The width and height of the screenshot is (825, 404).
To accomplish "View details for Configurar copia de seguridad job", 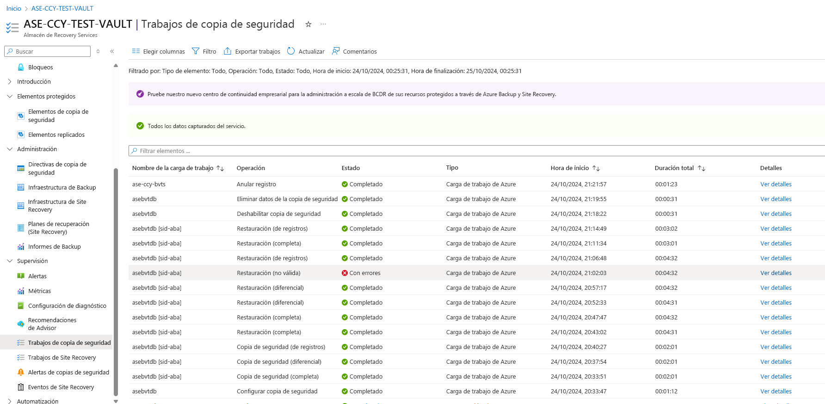I will tap(776, 391).
